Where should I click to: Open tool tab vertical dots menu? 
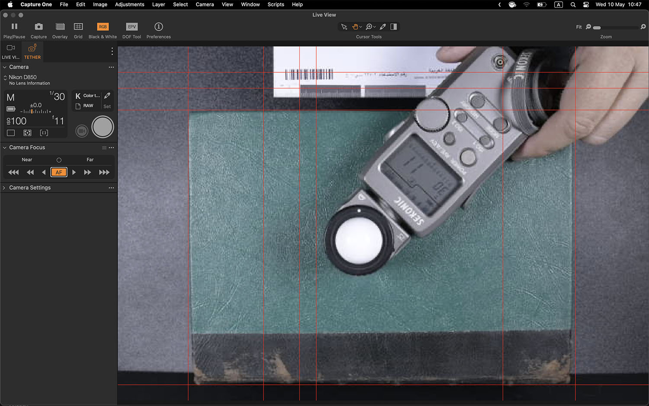click(x=112, y=51)
